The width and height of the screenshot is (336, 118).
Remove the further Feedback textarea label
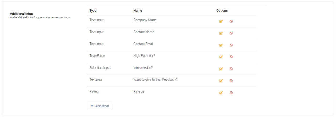pyautogui.click(x=231, y=81)
